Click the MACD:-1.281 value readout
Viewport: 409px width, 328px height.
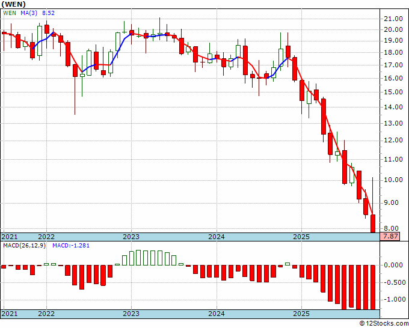point(71,246)
